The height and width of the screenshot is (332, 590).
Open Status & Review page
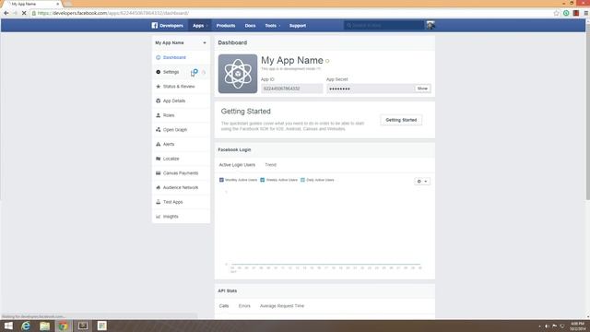[181, 87]
